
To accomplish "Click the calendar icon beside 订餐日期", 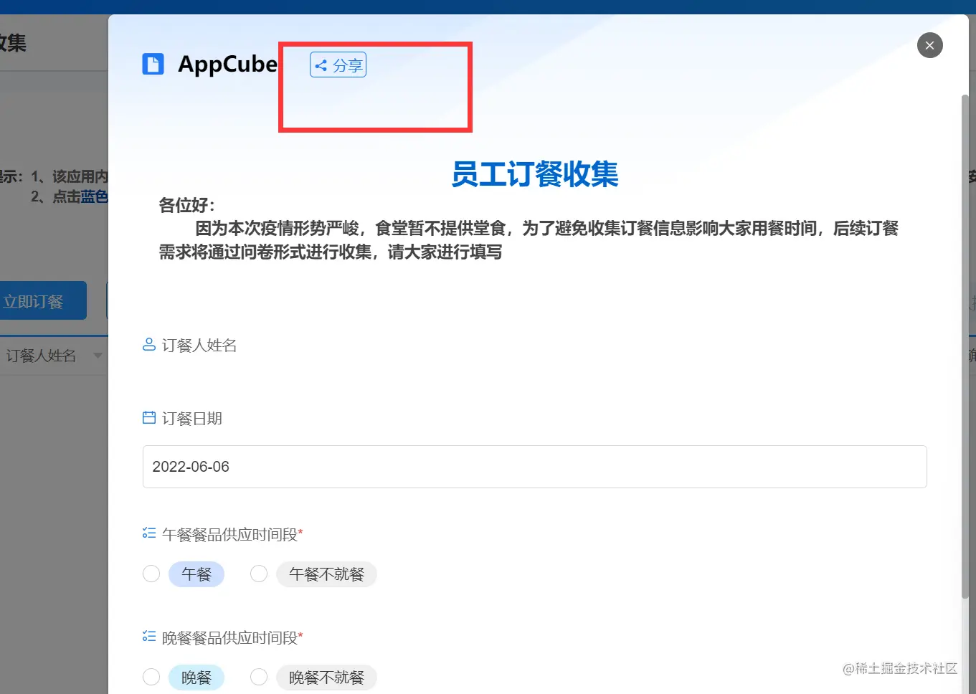I will pyautogui.click(x=149, y=418).
